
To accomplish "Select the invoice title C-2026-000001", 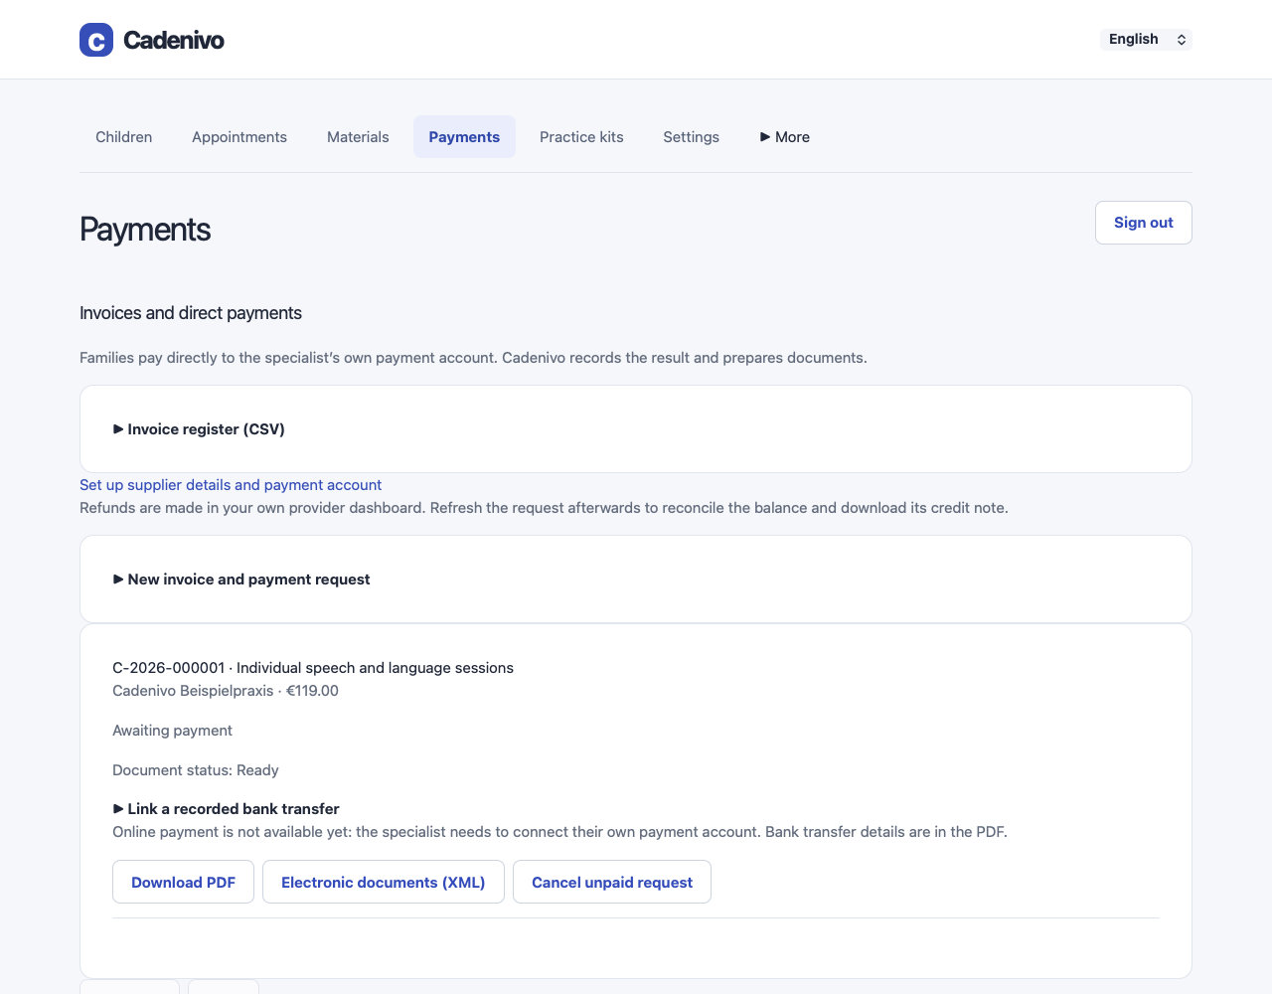I will 313,668.
